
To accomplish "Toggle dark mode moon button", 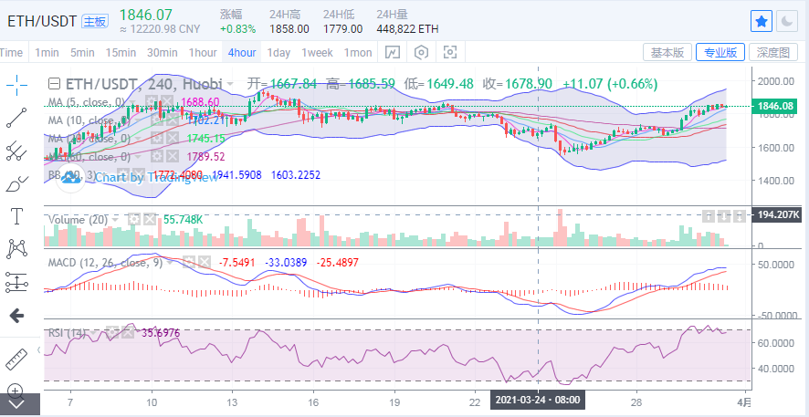I will 787,21.
